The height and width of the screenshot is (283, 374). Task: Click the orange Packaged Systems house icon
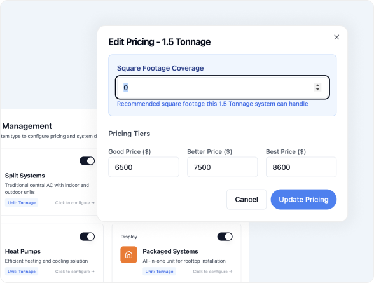pyautogui.click(x=128, y=254)
